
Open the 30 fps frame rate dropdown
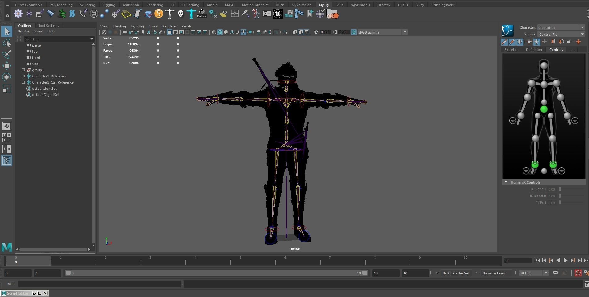click(534, 273)
